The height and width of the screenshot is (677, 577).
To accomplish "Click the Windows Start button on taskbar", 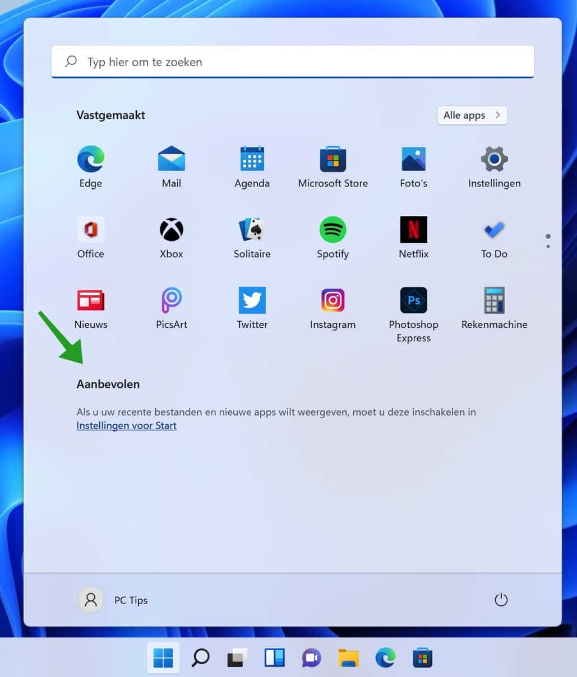I will pyautogui.click(x=163, y=658).
